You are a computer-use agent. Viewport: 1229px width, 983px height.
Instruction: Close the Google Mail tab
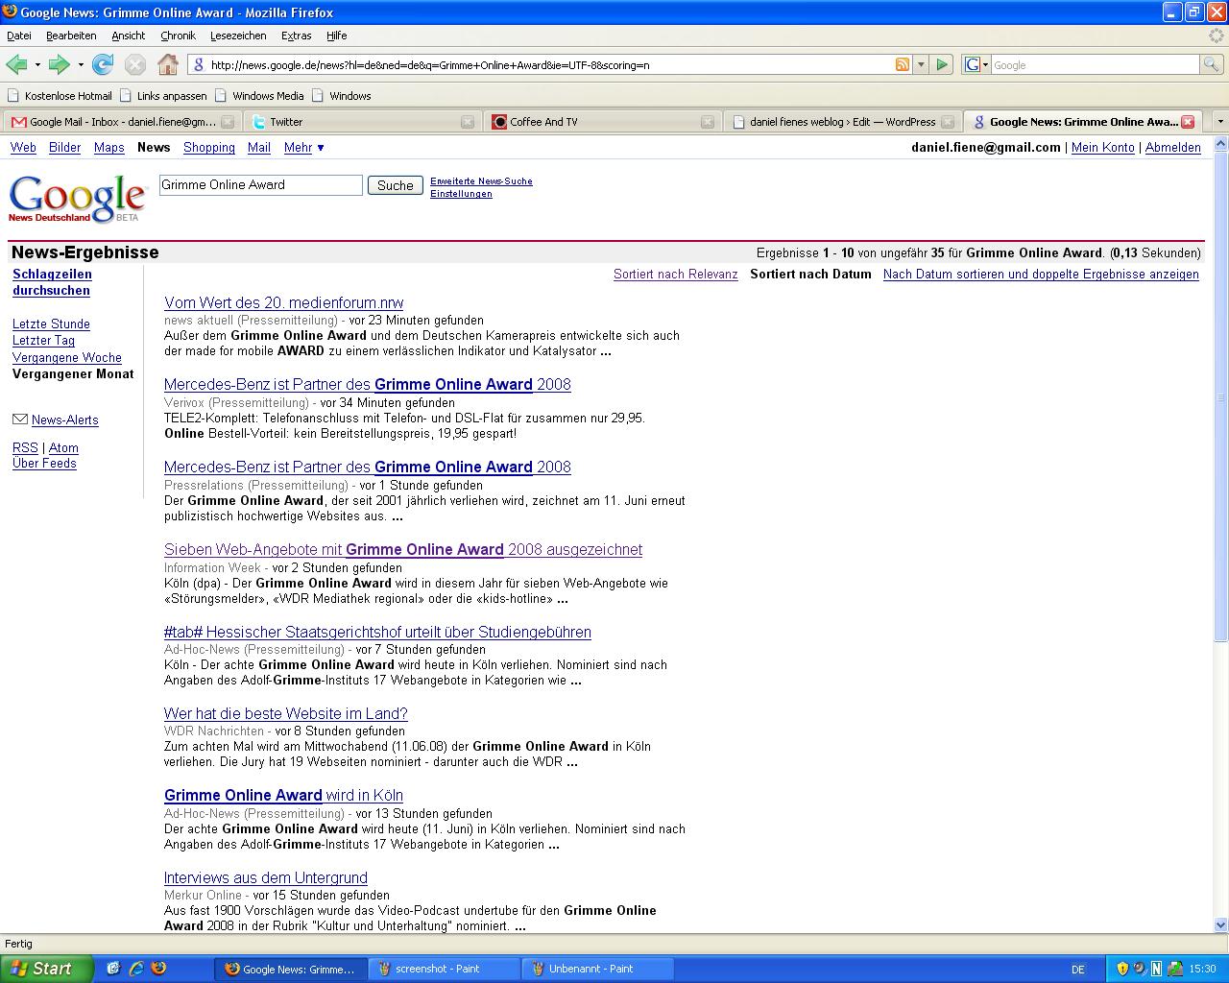pyautogui.click(x=228, y=122)
